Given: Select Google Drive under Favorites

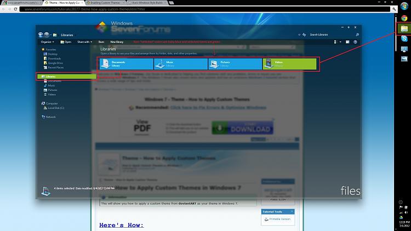Looking at the screenshot, I should [53, 63].
